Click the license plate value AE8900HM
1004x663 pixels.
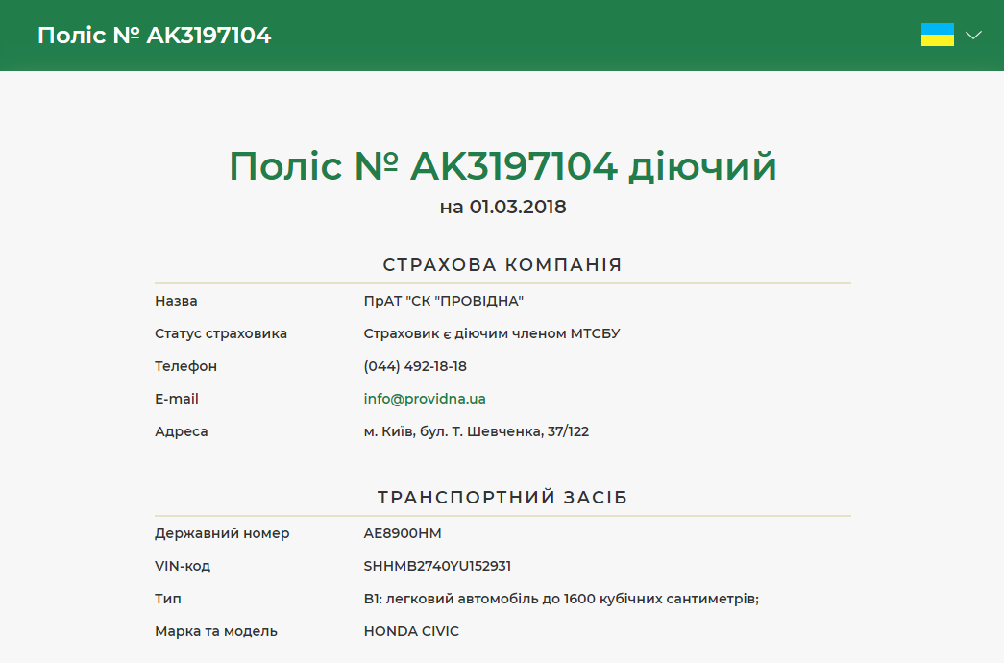coord(403,533)
